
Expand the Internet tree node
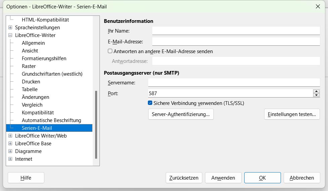tap(10, 159)
